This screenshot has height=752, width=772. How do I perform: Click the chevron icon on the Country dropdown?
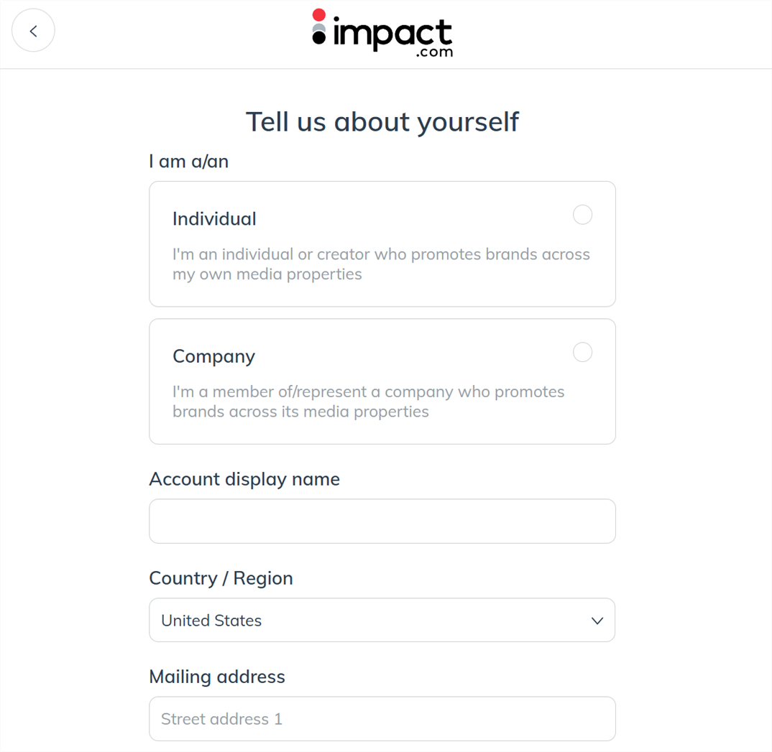(597, 620)
